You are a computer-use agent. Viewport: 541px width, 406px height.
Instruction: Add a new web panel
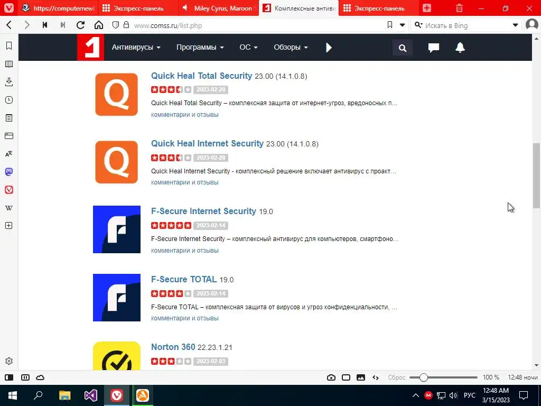[9, 225]
